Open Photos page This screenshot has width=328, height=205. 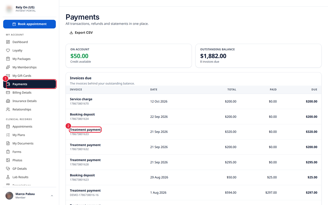29,160
